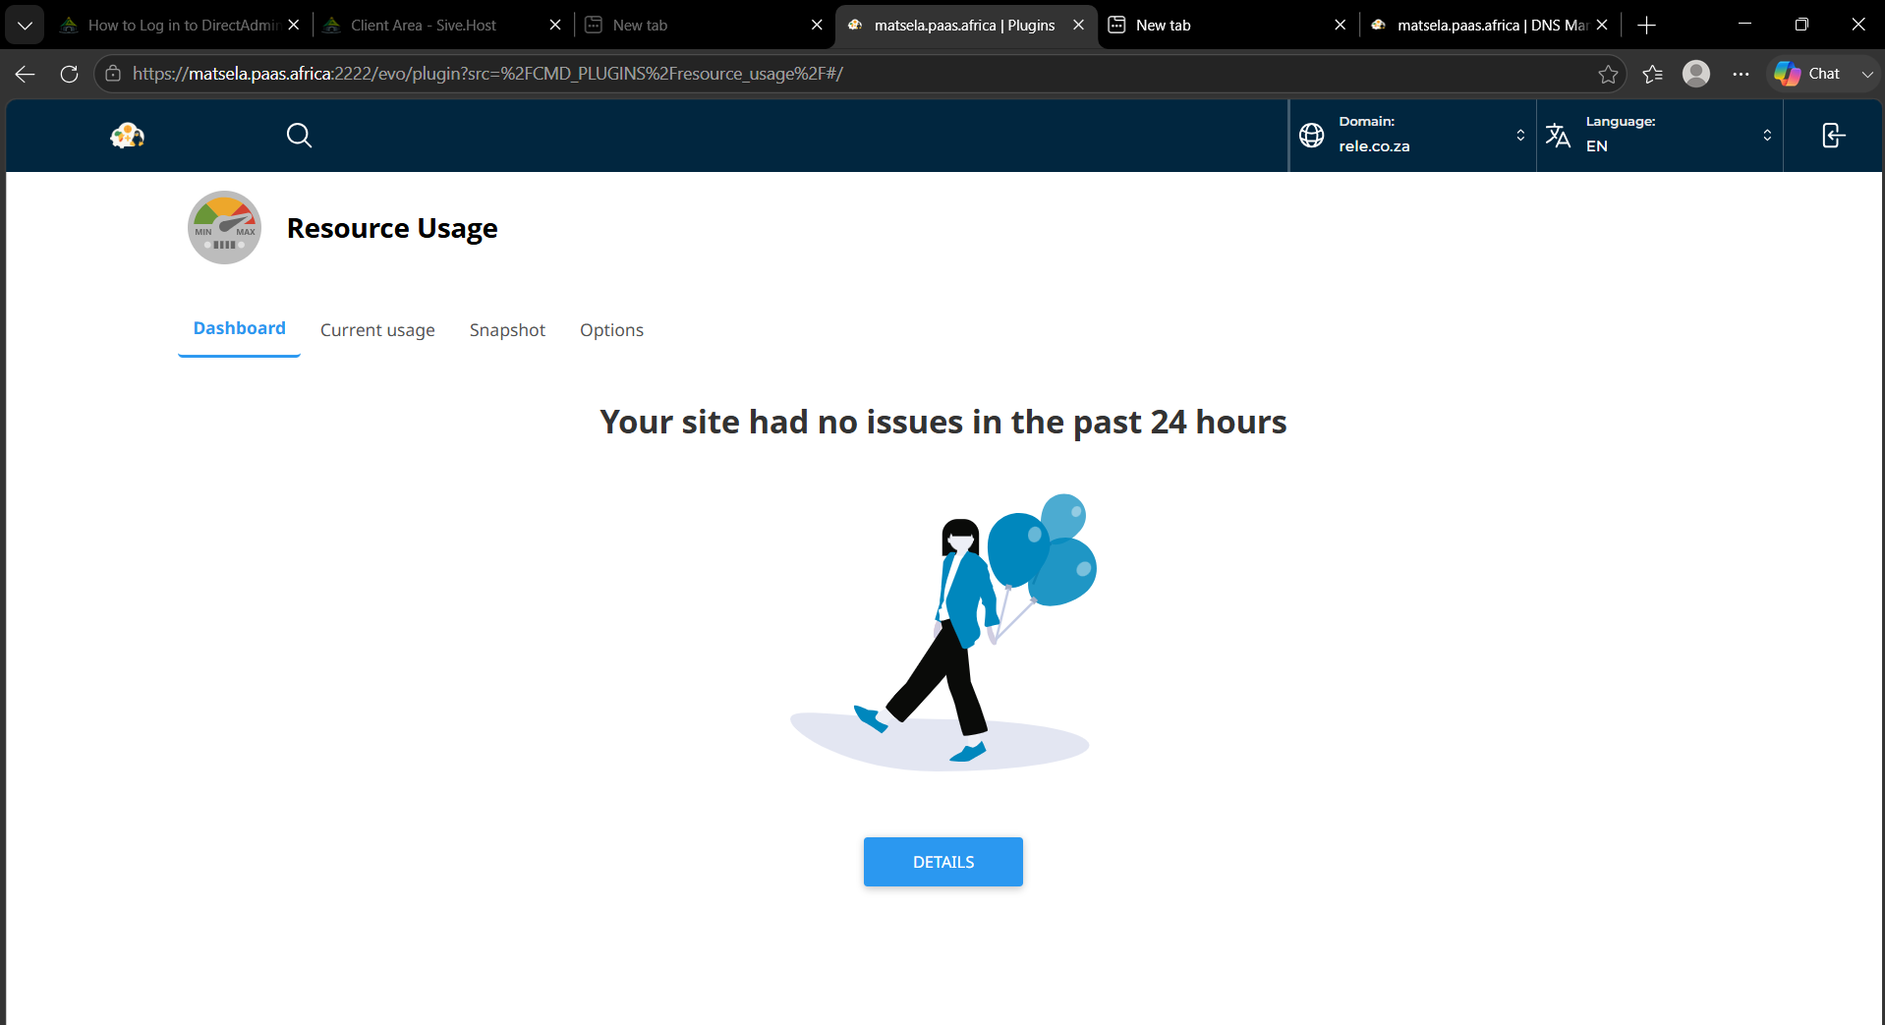
Task: Close the matsela.paas.africa Plugins tab
Action: pos(1079,26)
